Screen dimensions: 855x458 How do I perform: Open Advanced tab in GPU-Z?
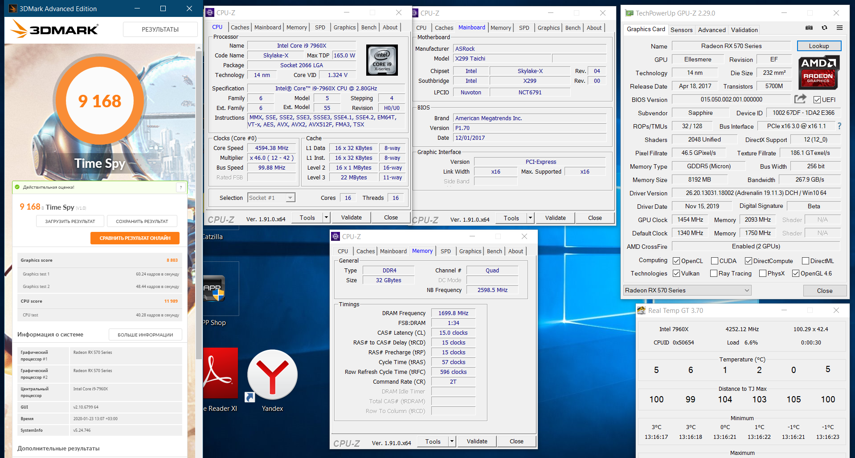712,30
